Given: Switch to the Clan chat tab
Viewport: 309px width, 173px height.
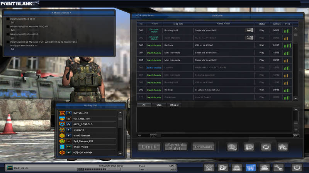Looking at the screenshot, I should click(x=159, y=105).
